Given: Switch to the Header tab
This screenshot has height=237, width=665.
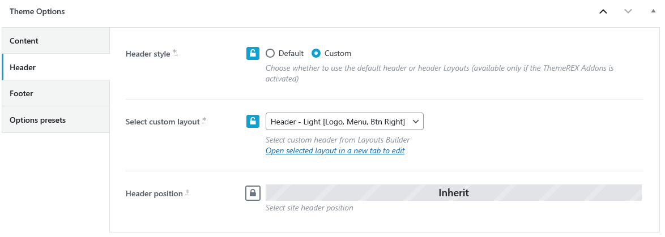Looking at the screenshot, I should coord(56,67).
